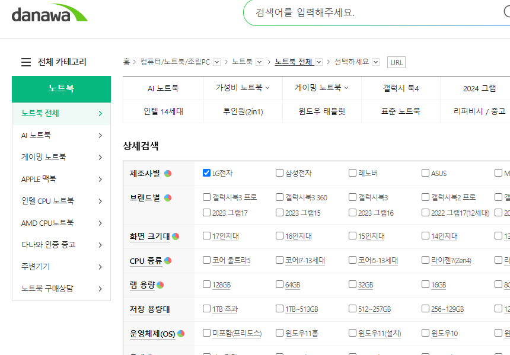The image size is (510, 355).
Task: Open the 노트북 green sidebar header
Action: [x=61, y=89]
